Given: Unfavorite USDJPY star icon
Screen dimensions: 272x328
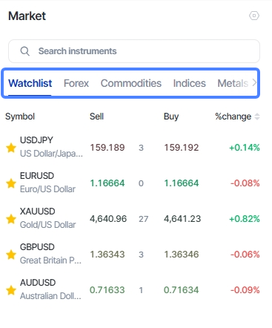Looking at the screenshot, I should [x=11, y=148].
